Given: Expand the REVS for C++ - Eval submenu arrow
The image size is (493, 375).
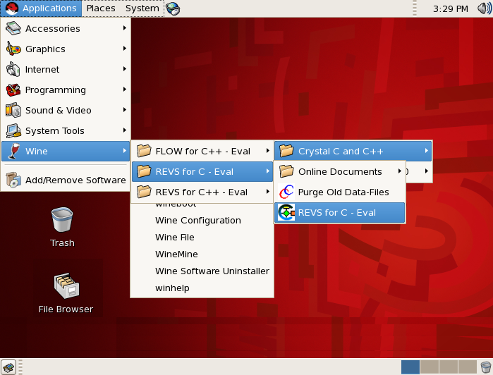Looking at the screenshot, I should coord(267,192).
